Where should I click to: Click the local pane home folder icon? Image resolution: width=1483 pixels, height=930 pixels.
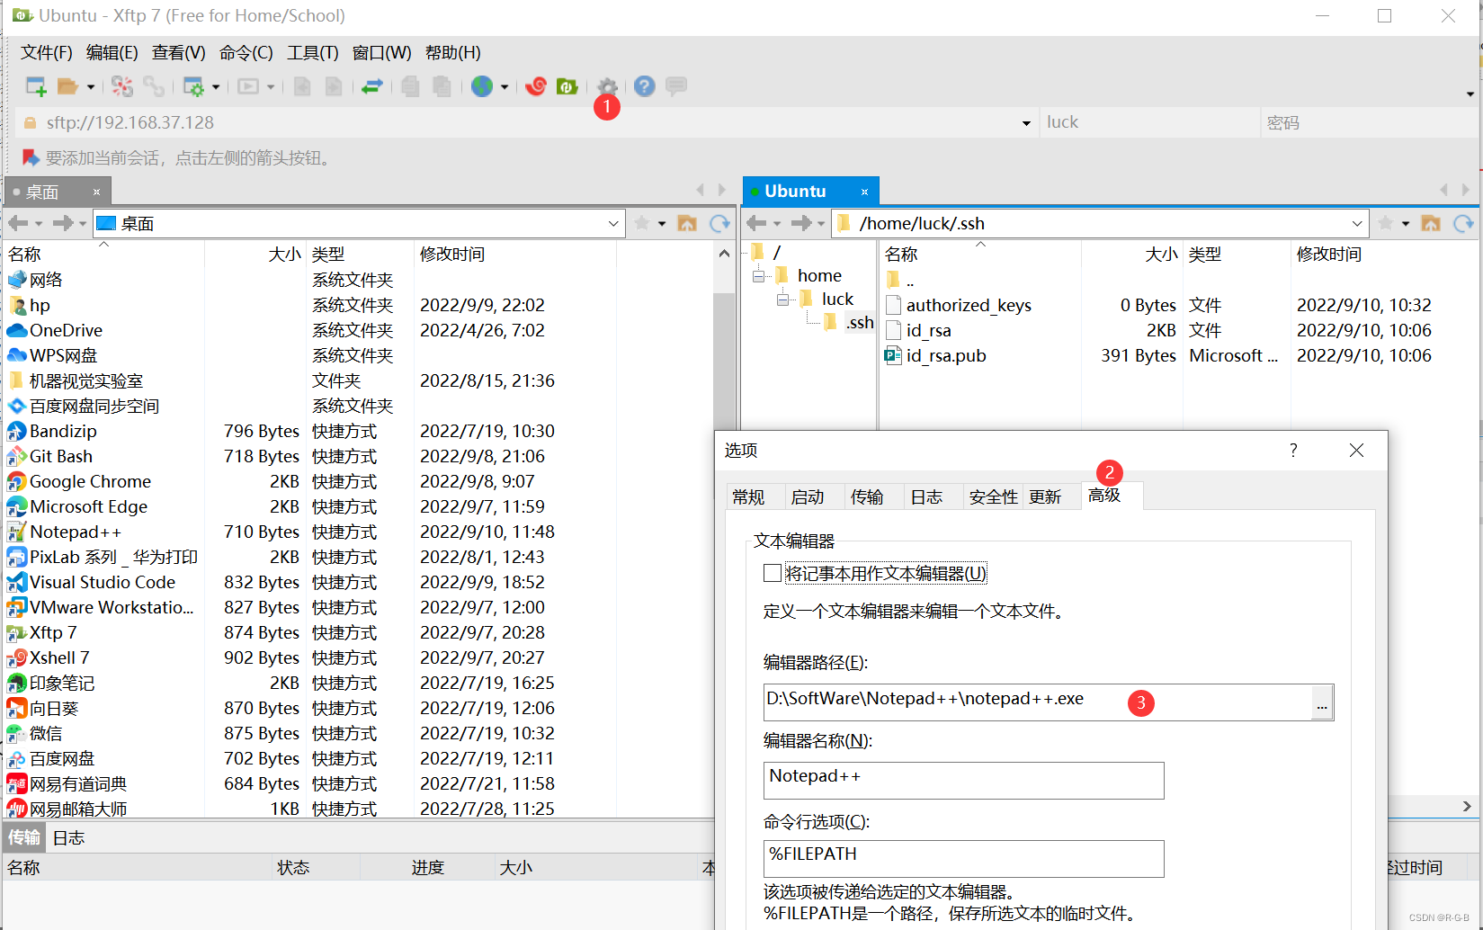tap(687, 223)
